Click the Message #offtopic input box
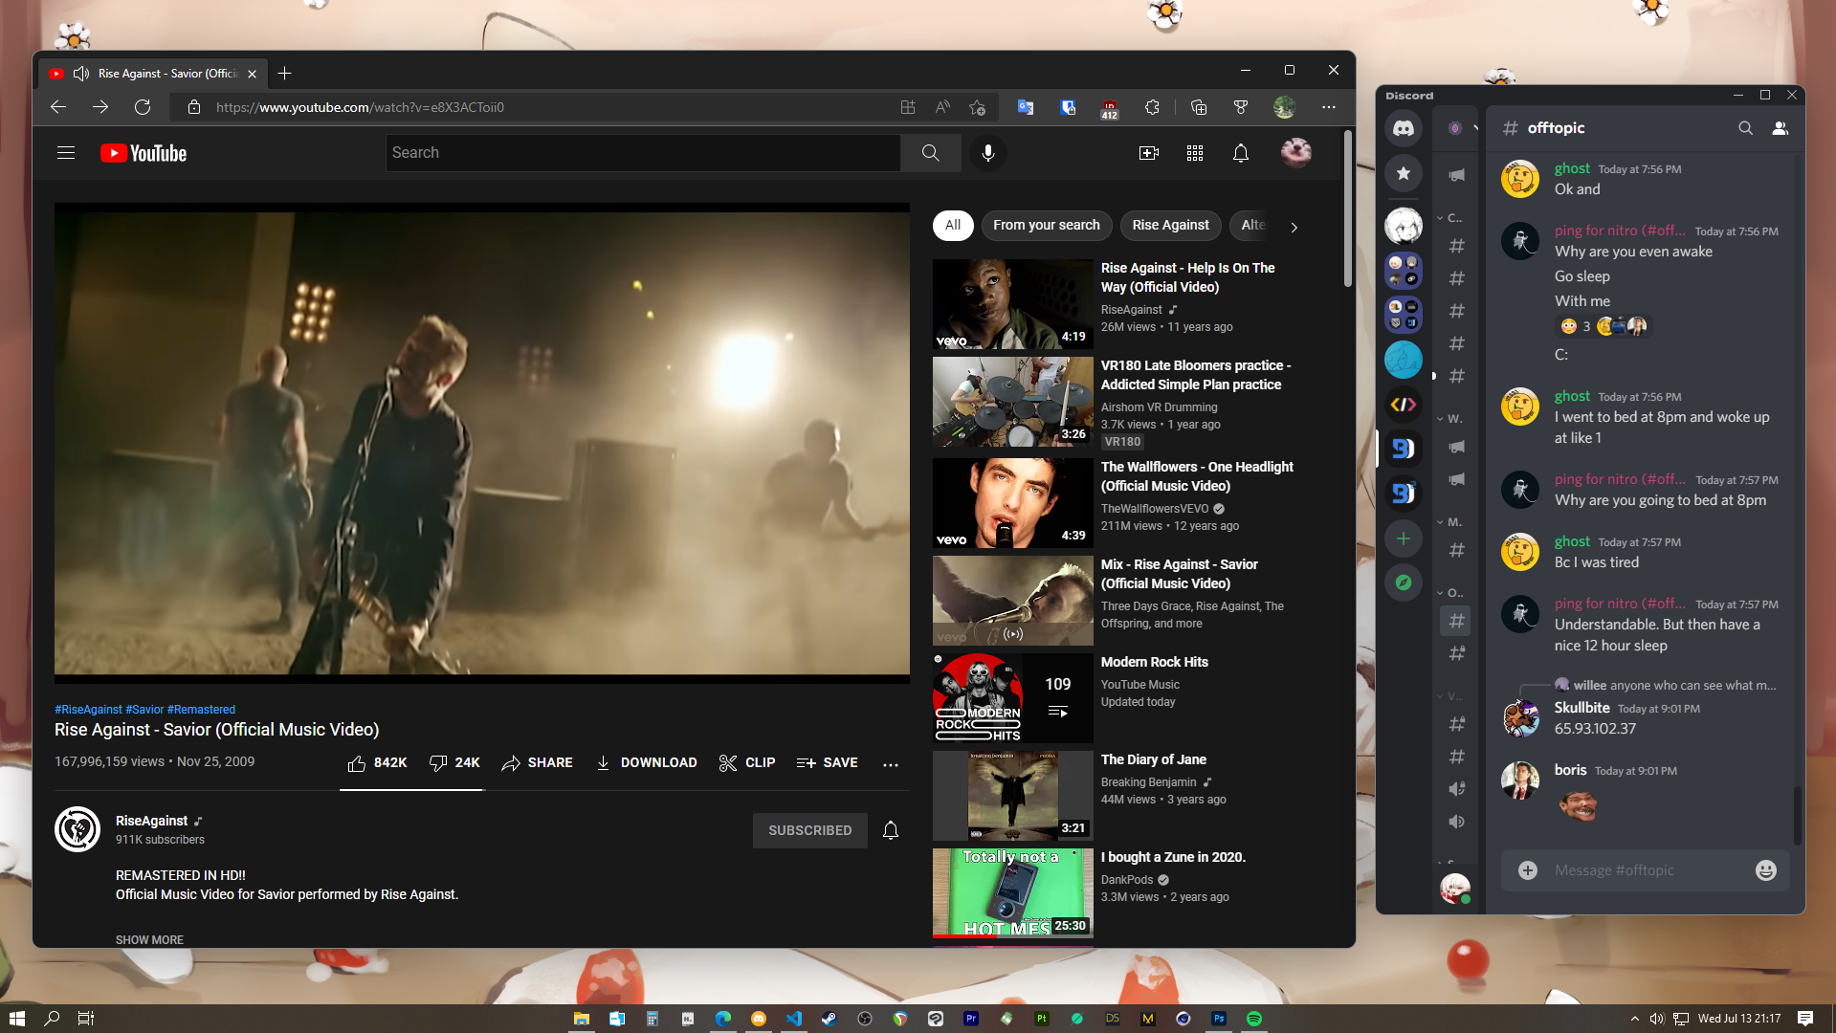1836x1033 pixels. (1646, 870)
